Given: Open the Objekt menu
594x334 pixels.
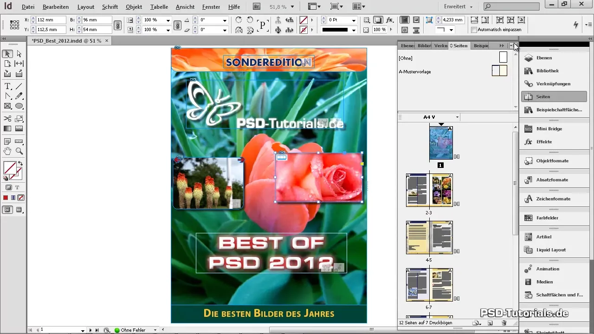Looking at the screenshot, I should 134,7.
